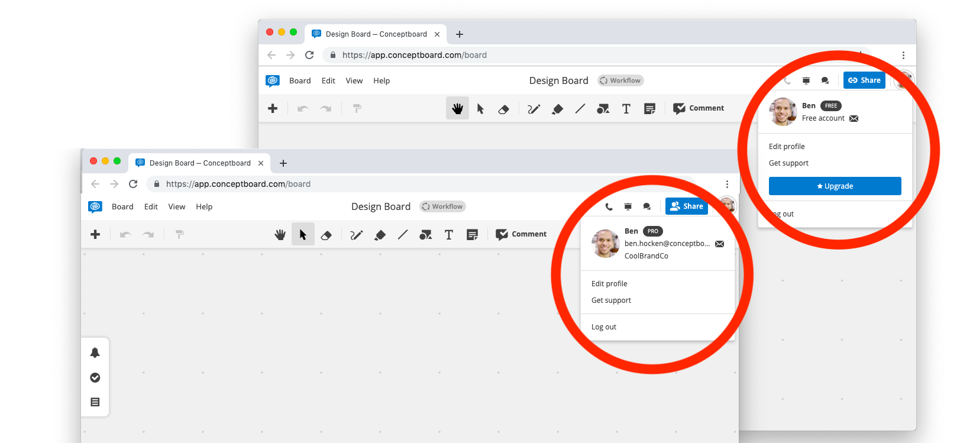Click Edit profile in the PRO account menu
The height and width of the screenshot is (443, 973).
click(609, 284)
